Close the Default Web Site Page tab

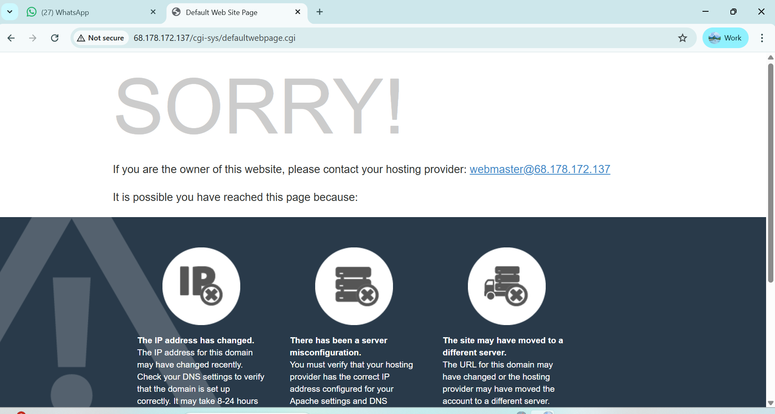pos(298,12)
